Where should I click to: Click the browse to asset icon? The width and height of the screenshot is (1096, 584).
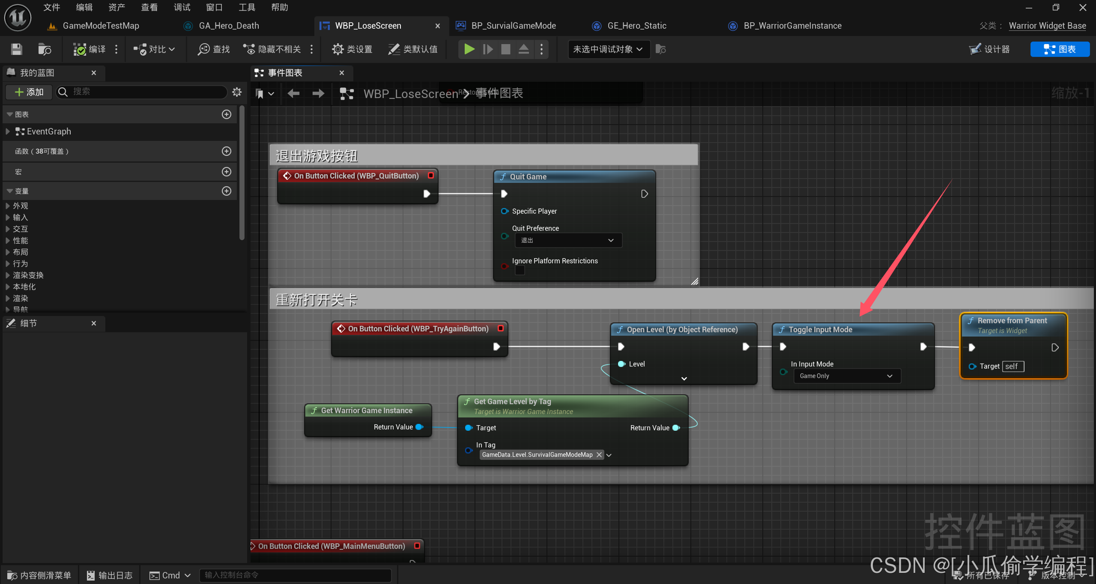tap(45, 49)
